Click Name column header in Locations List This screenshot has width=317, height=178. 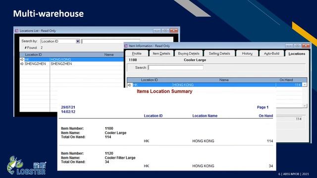(109, 55)
